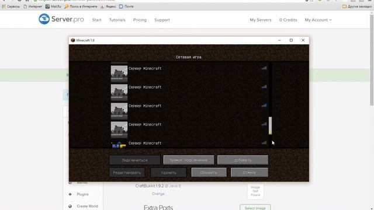Click the Plugins icon in the Server.pro sidebar
374x210 pixels.
pyautogui.click(x=70, y=194)
